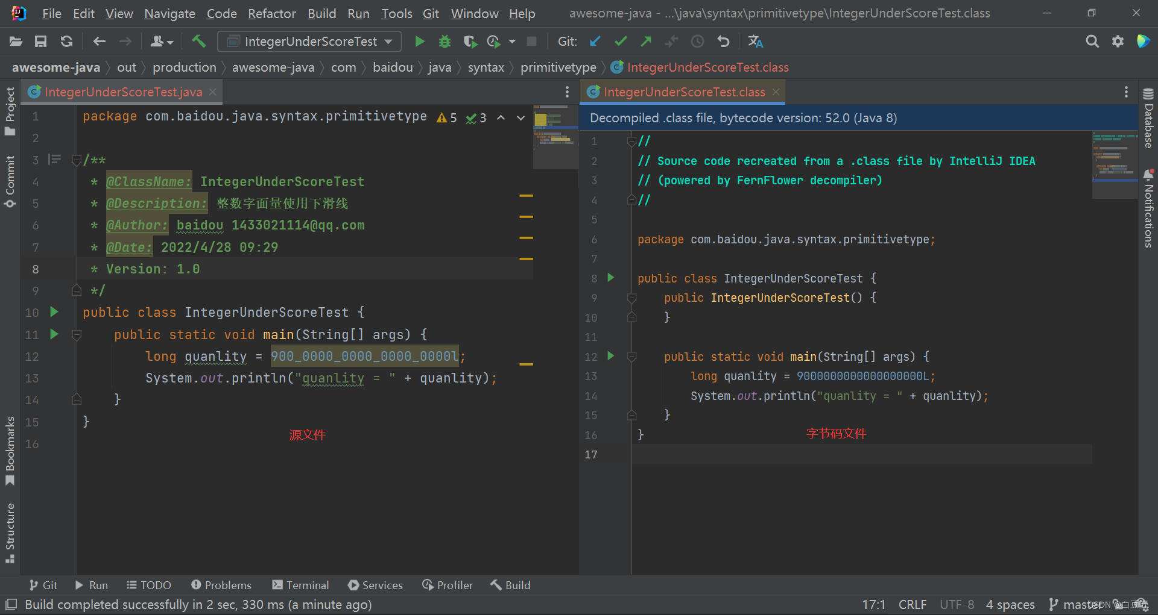1158x615 pixels.
Task: Run class from gutter at line 10
Action: (54, 311)
